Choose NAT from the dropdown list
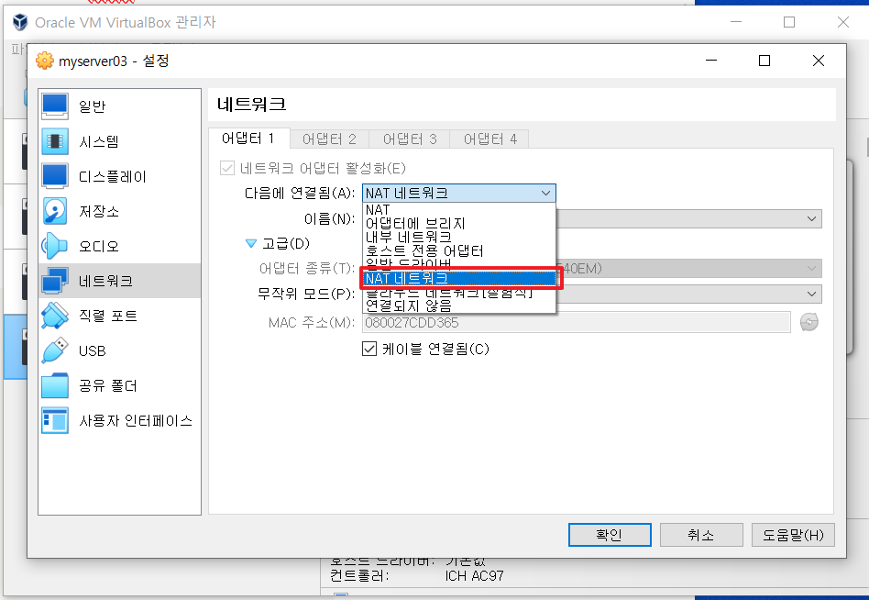 click(x=459, y=209)
